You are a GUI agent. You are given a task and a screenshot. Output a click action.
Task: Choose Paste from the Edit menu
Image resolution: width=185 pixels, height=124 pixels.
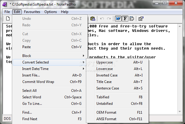point(50,47)
